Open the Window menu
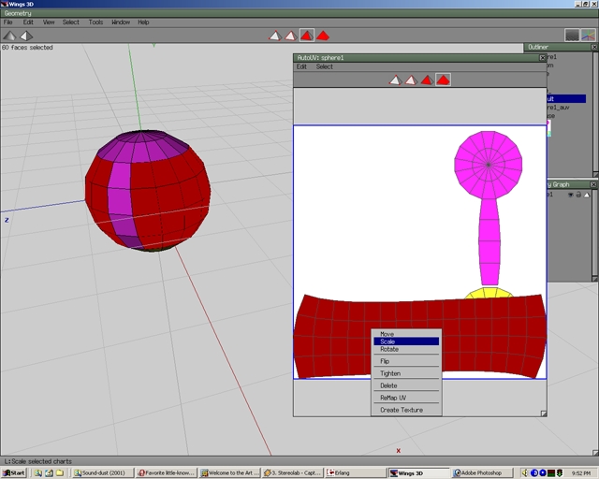This screenshot has width=599, height=479. tap(121, 22)
